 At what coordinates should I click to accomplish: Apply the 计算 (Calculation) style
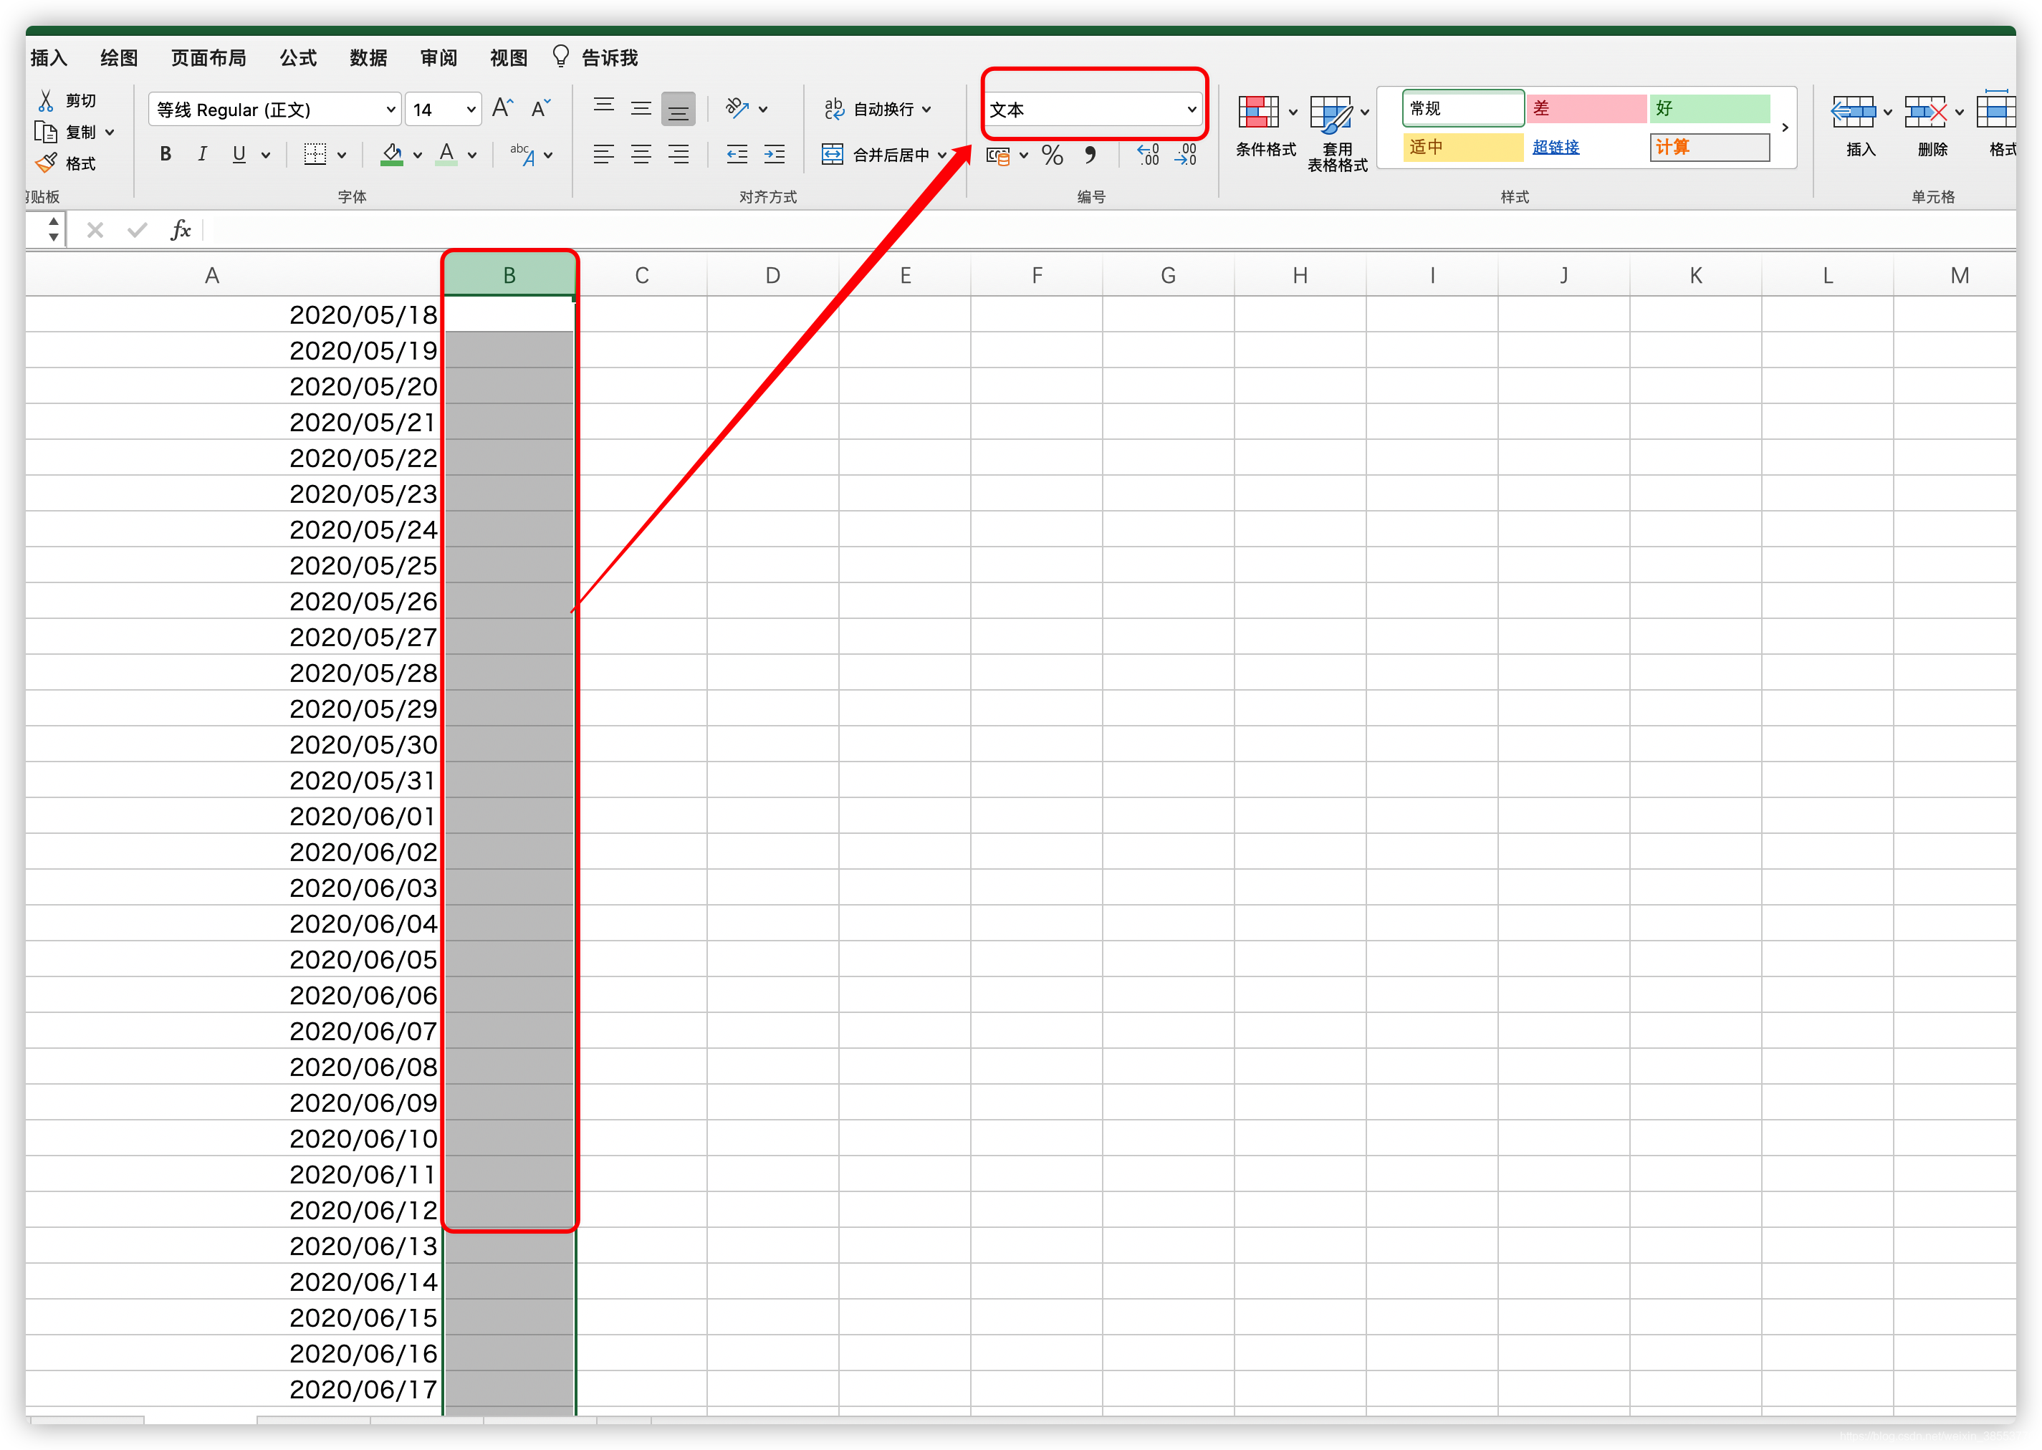(x=1709, y=148)
